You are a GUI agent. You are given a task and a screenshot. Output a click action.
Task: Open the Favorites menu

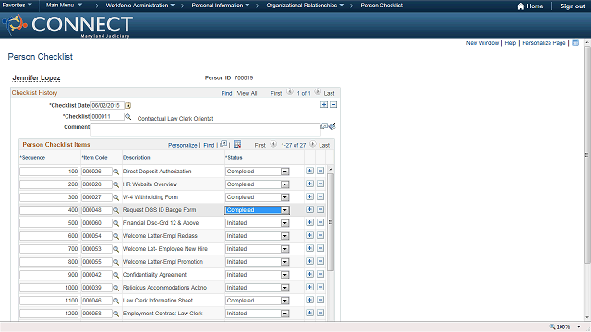17,6
